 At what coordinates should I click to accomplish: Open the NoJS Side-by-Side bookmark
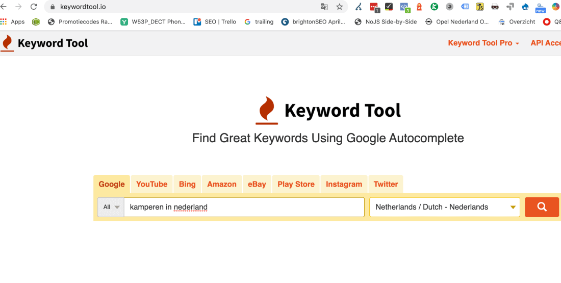point(386,22)
